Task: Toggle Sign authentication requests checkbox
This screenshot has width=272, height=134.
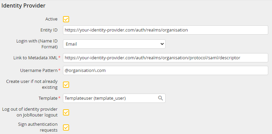Action: click(66, 127)
